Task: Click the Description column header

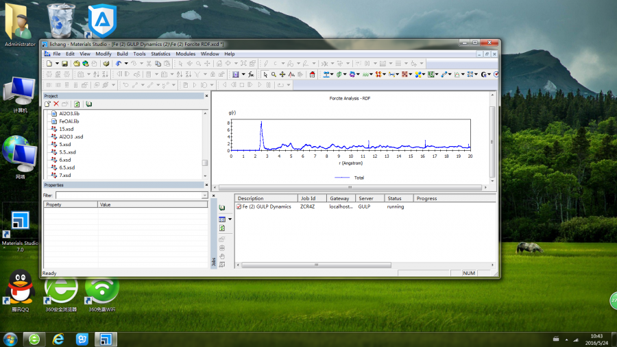Action: point(251,198)
